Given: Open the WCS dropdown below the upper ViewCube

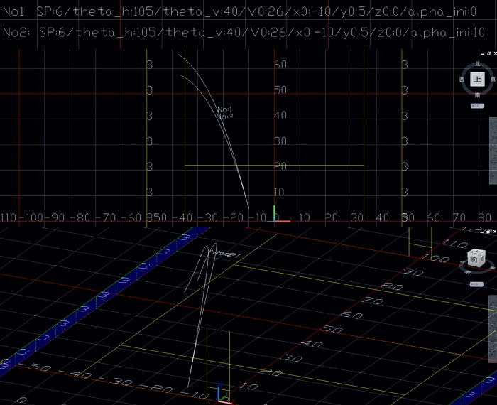Looking at the screenshot, I should 477,105.
